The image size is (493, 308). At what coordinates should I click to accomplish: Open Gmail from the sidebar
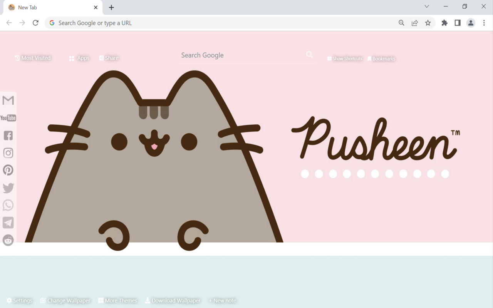(8, 100)
